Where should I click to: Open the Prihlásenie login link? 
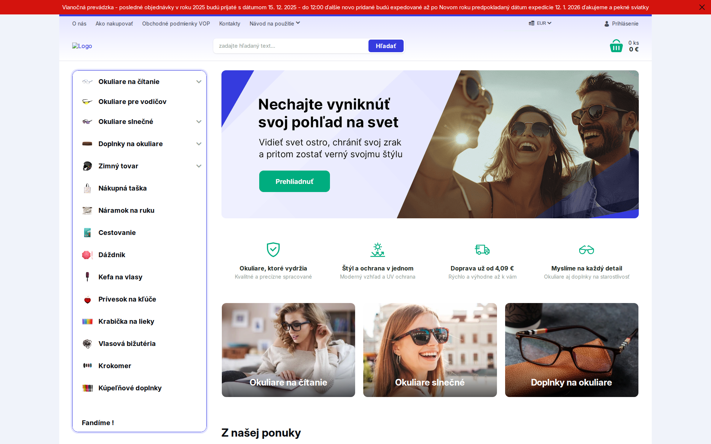(625, 23)
